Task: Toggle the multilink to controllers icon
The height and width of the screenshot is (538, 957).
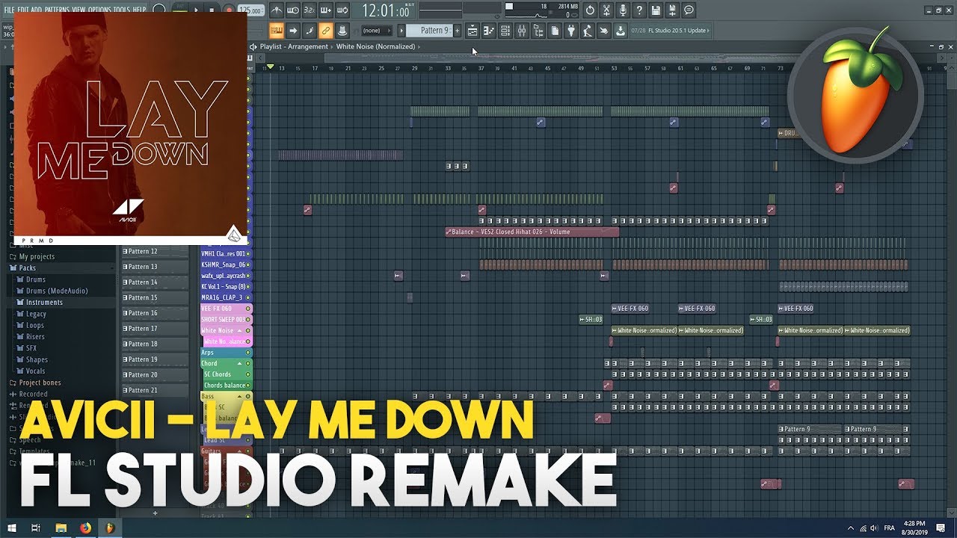Action: [326, 31]
